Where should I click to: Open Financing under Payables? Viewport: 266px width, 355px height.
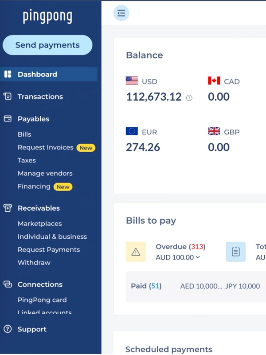(34, 186)
